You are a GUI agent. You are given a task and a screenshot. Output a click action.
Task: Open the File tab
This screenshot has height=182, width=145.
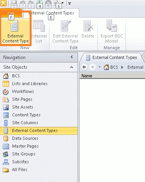point(11,13)
